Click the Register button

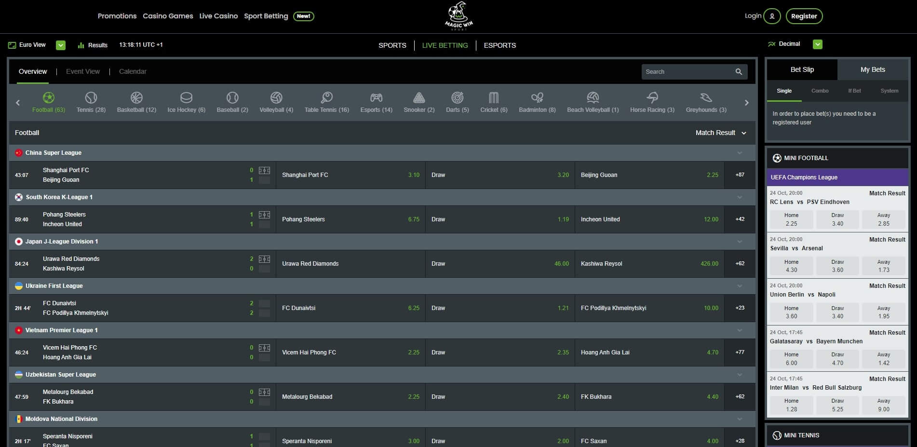804,16
